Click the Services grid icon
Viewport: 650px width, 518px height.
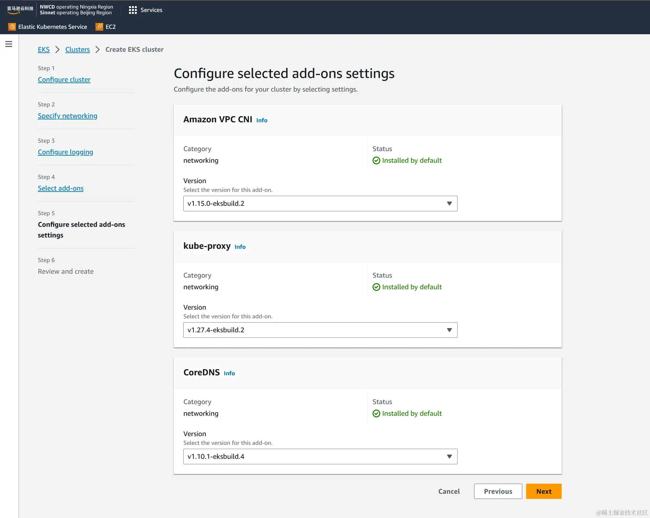click(133, 10)
